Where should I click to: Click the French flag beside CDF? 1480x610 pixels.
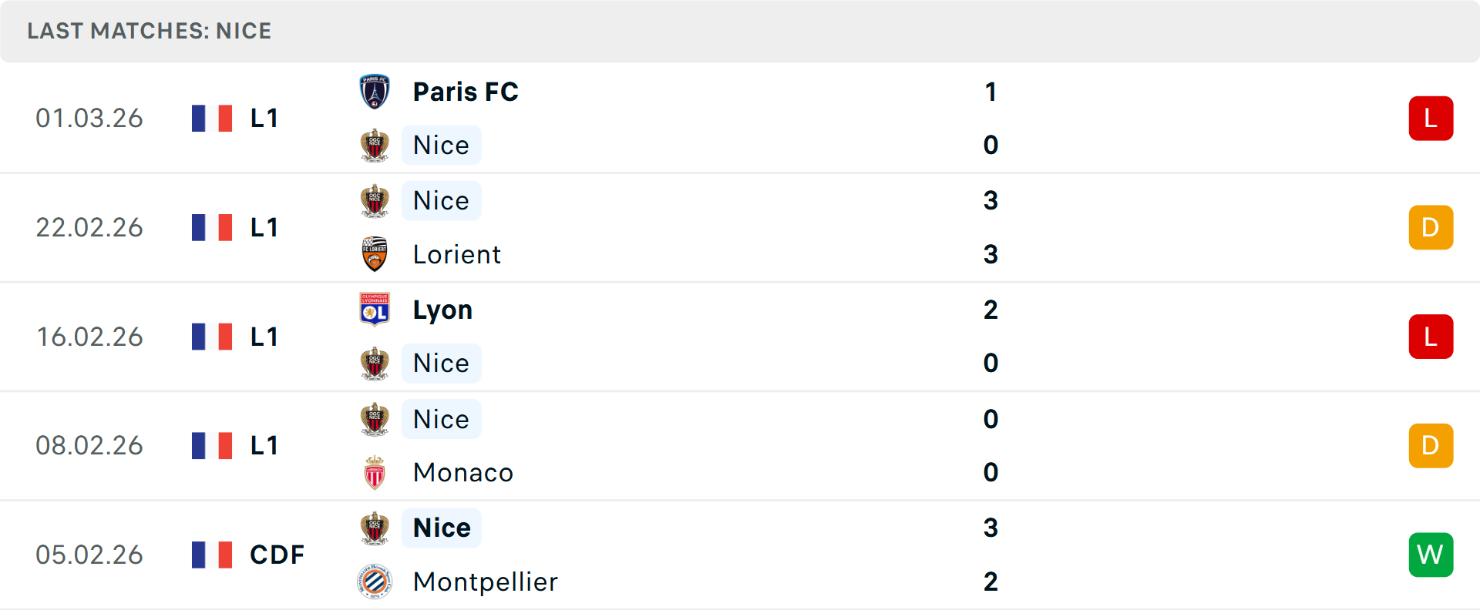click(x=212, y=555)
